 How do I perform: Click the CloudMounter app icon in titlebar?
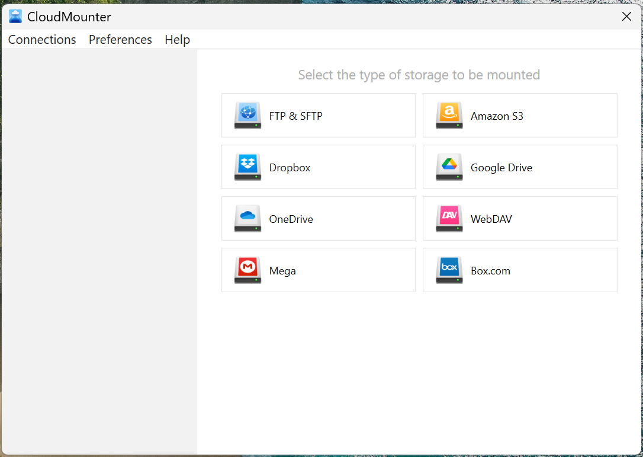click(x=15, y=16)
